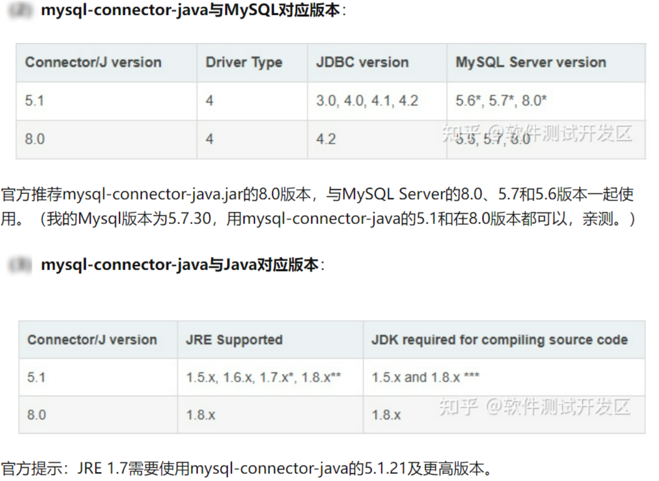Select the 5.6*, 5.7*, 8.0* cell
Viewport: 659px width, 481px height.
[501, 101]
